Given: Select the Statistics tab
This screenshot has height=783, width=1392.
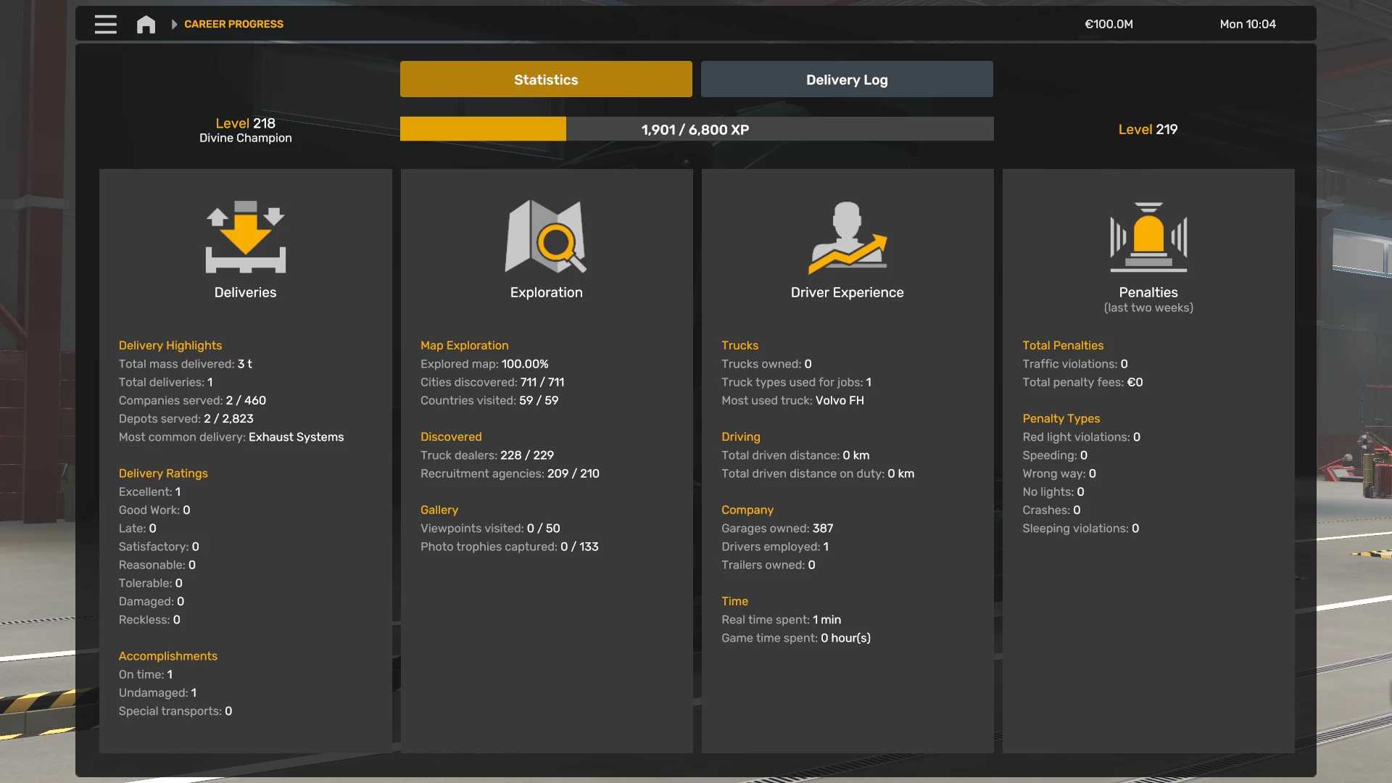Looking at the screenshot, I should point(546,80).
